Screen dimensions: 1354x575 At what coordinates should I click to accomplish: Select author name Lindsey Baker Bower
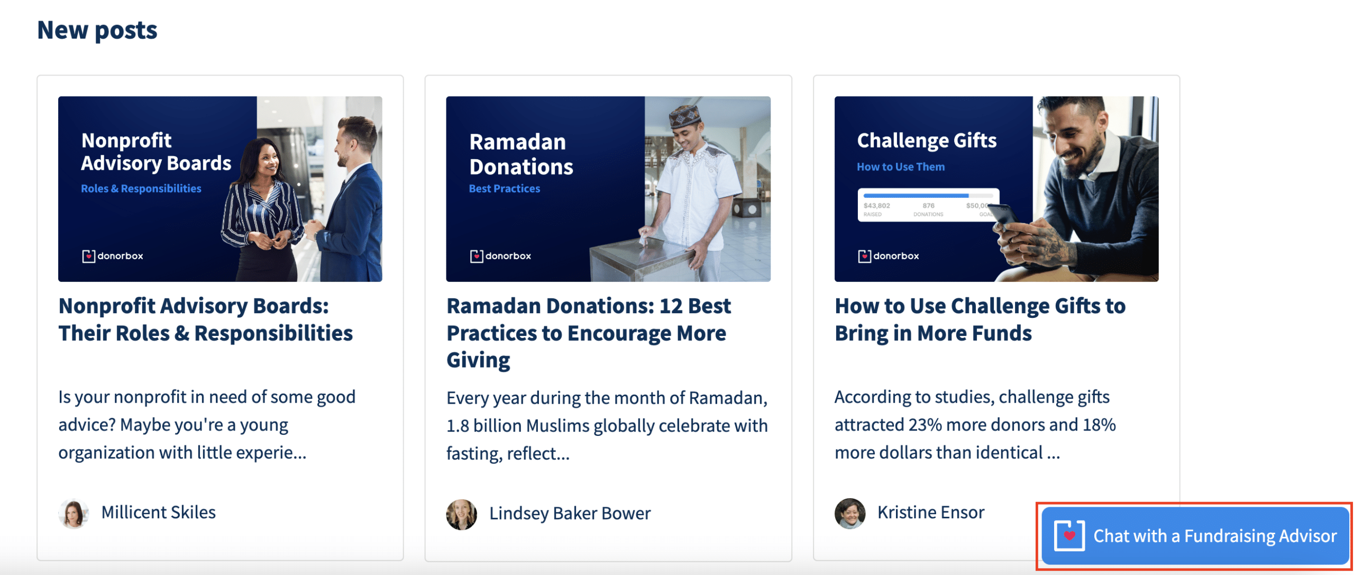point(570,513)
